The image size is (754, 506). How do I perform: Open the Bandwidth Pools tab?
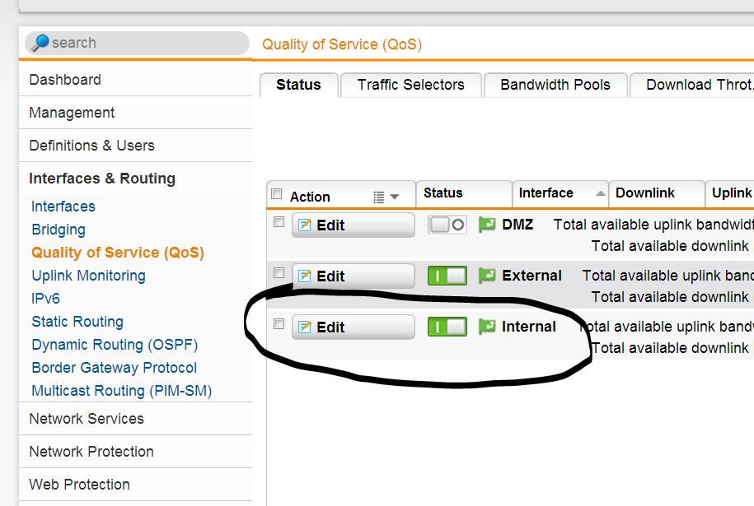[555, 85]
